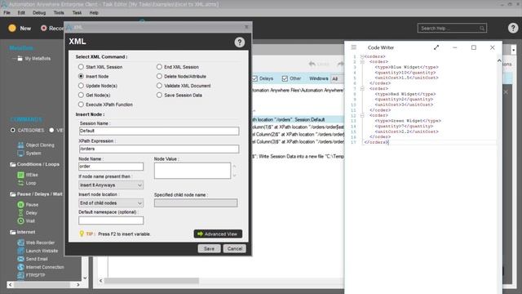Click the lightbulb TIP icon
Viewport: 522px width, 294px height.
tap(82, 234)
